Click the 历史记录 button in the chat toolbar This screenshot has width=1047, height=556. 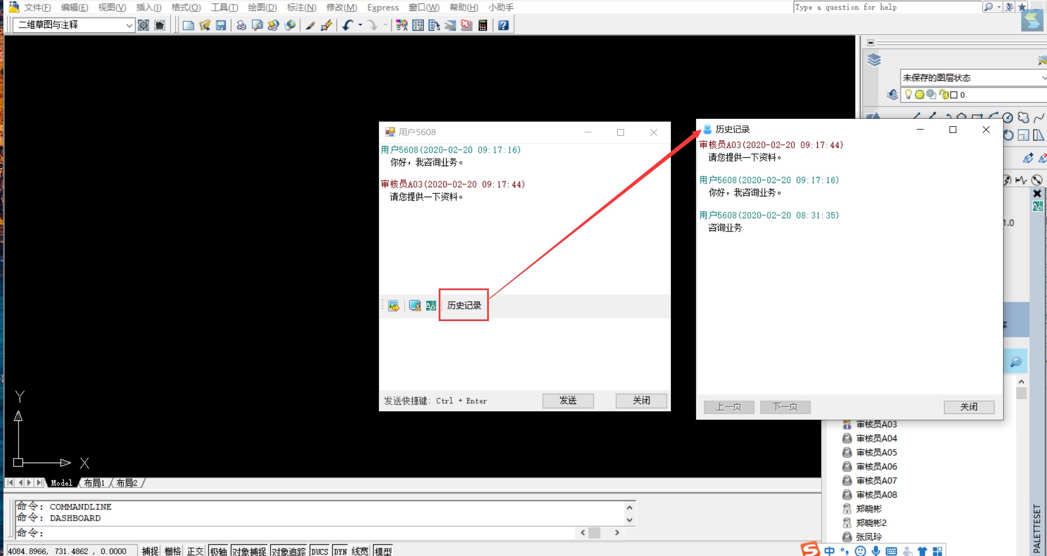pos(464,305)
